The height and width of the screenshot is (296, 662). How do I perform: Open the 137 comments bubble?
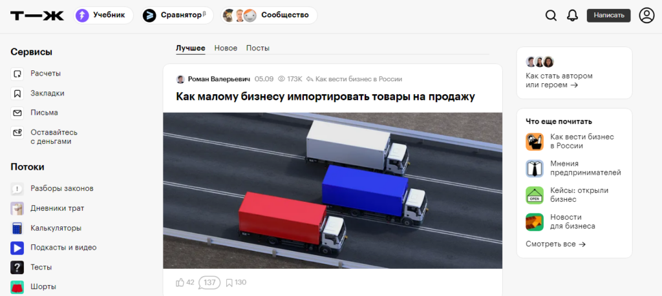tap(209, 282)
